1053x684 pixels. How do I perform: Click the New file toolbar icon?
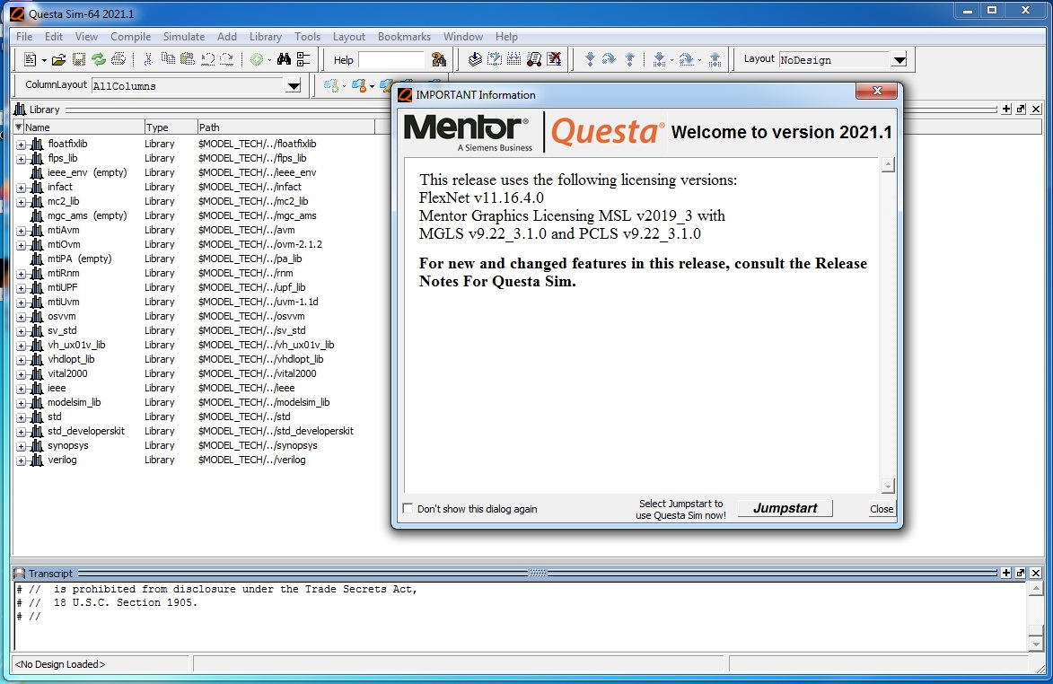[x=30, y=60]
